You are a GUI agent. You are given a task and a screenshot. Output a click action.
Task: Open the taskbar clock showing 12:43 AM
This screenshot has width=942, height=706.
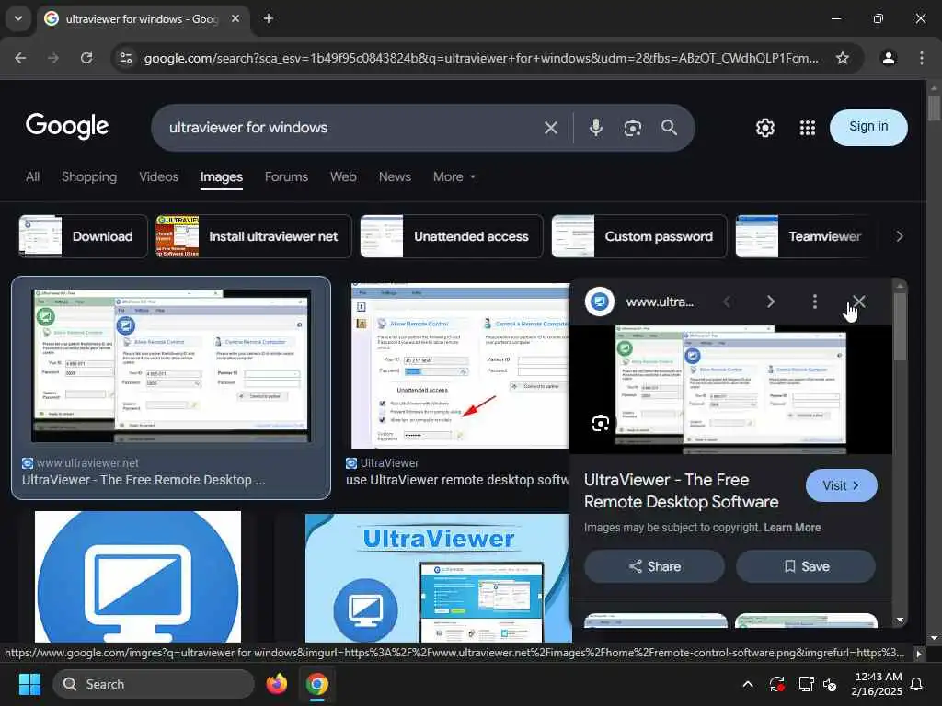877,684
